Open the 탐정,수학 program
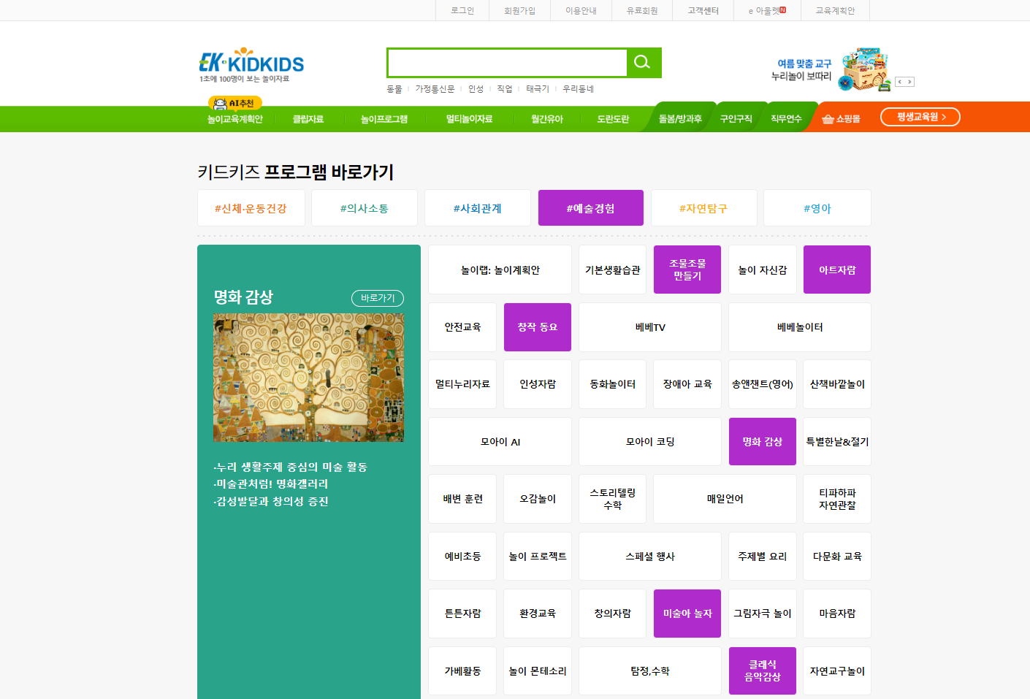The height and width of the screenshot is (699, 1030). (x=650, y=671)
